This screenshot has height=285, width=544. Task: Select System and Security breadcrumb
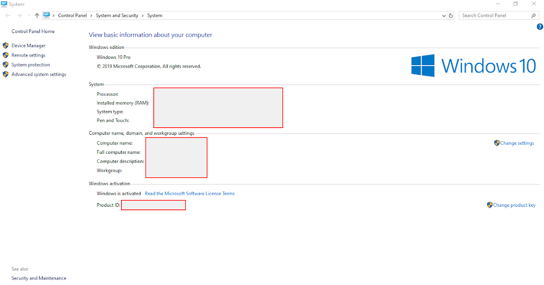pos(117,15)
